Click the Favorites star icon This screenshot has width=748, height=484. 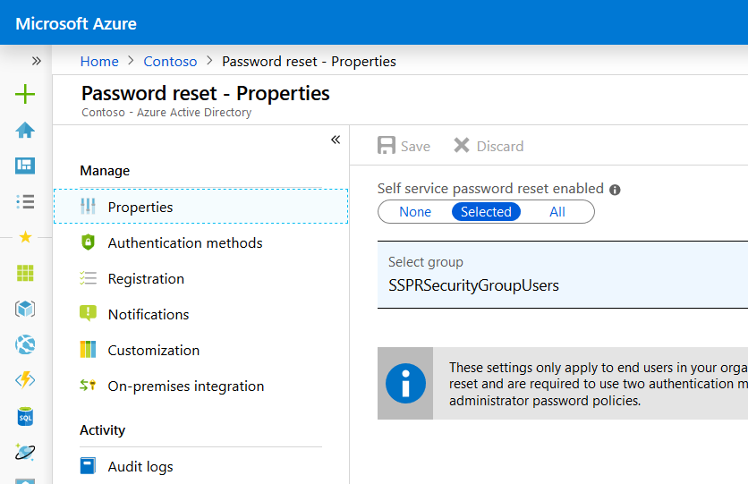tap(25, 237)
